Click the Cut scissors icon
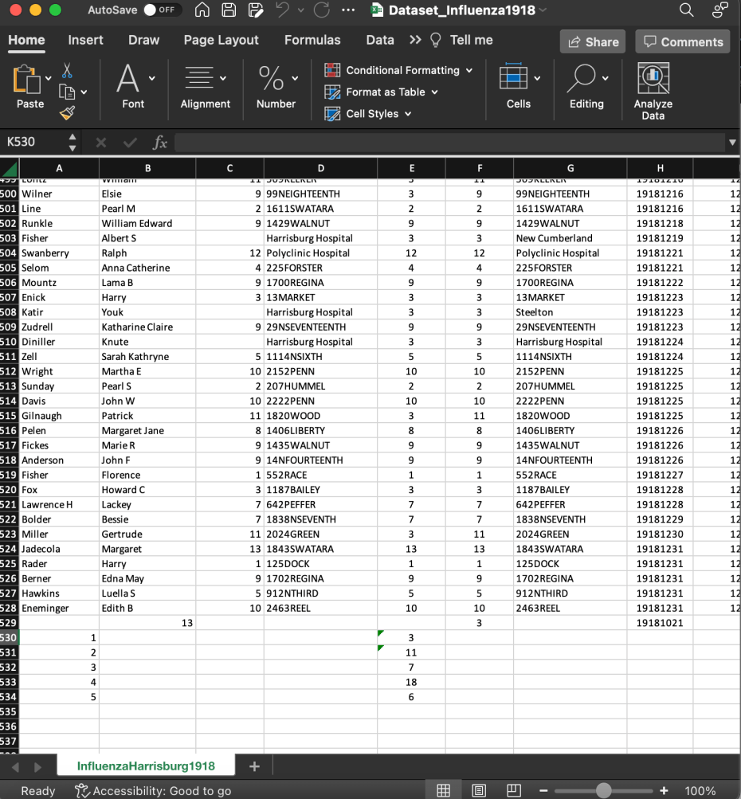The image size is (741, 799). point(67,71)
